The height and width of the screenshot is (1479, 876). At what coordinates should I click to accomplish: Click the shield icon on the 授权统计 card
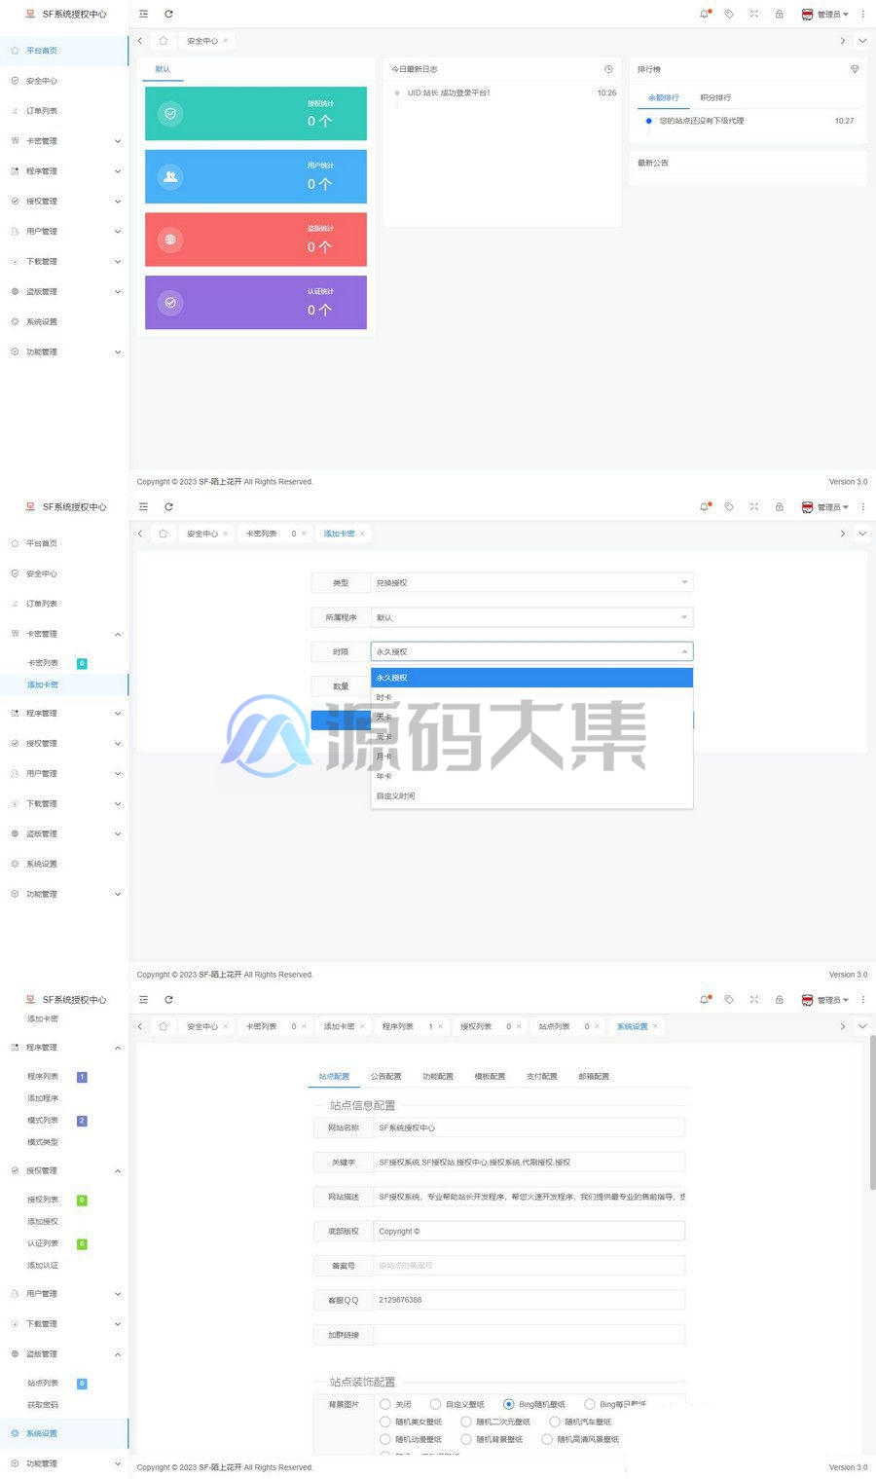[x=170, y=114]
